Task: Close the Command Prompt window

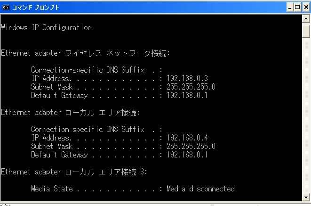Action: pos(306,7)
